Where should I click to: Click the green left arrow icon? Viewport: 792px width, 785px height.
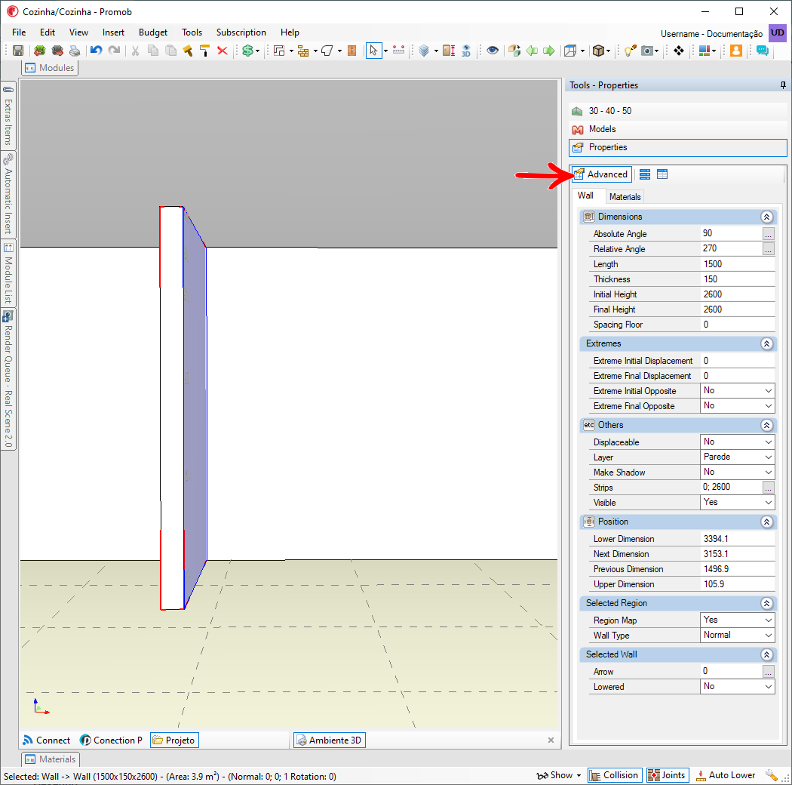point(532,51)
